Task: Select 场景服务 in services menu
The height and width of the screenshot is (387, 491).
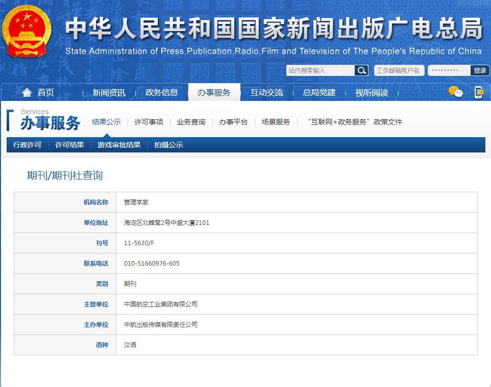Action: tap(276, 122)
